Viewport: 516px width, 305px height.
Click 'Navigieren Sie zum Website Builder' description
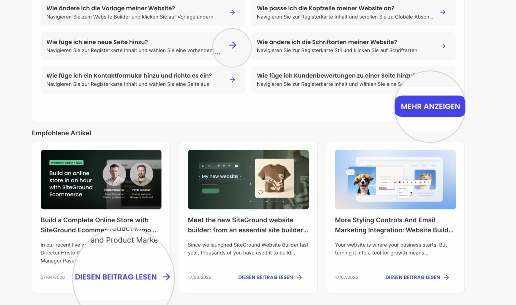pyautogui.click(x=130, y=17)
